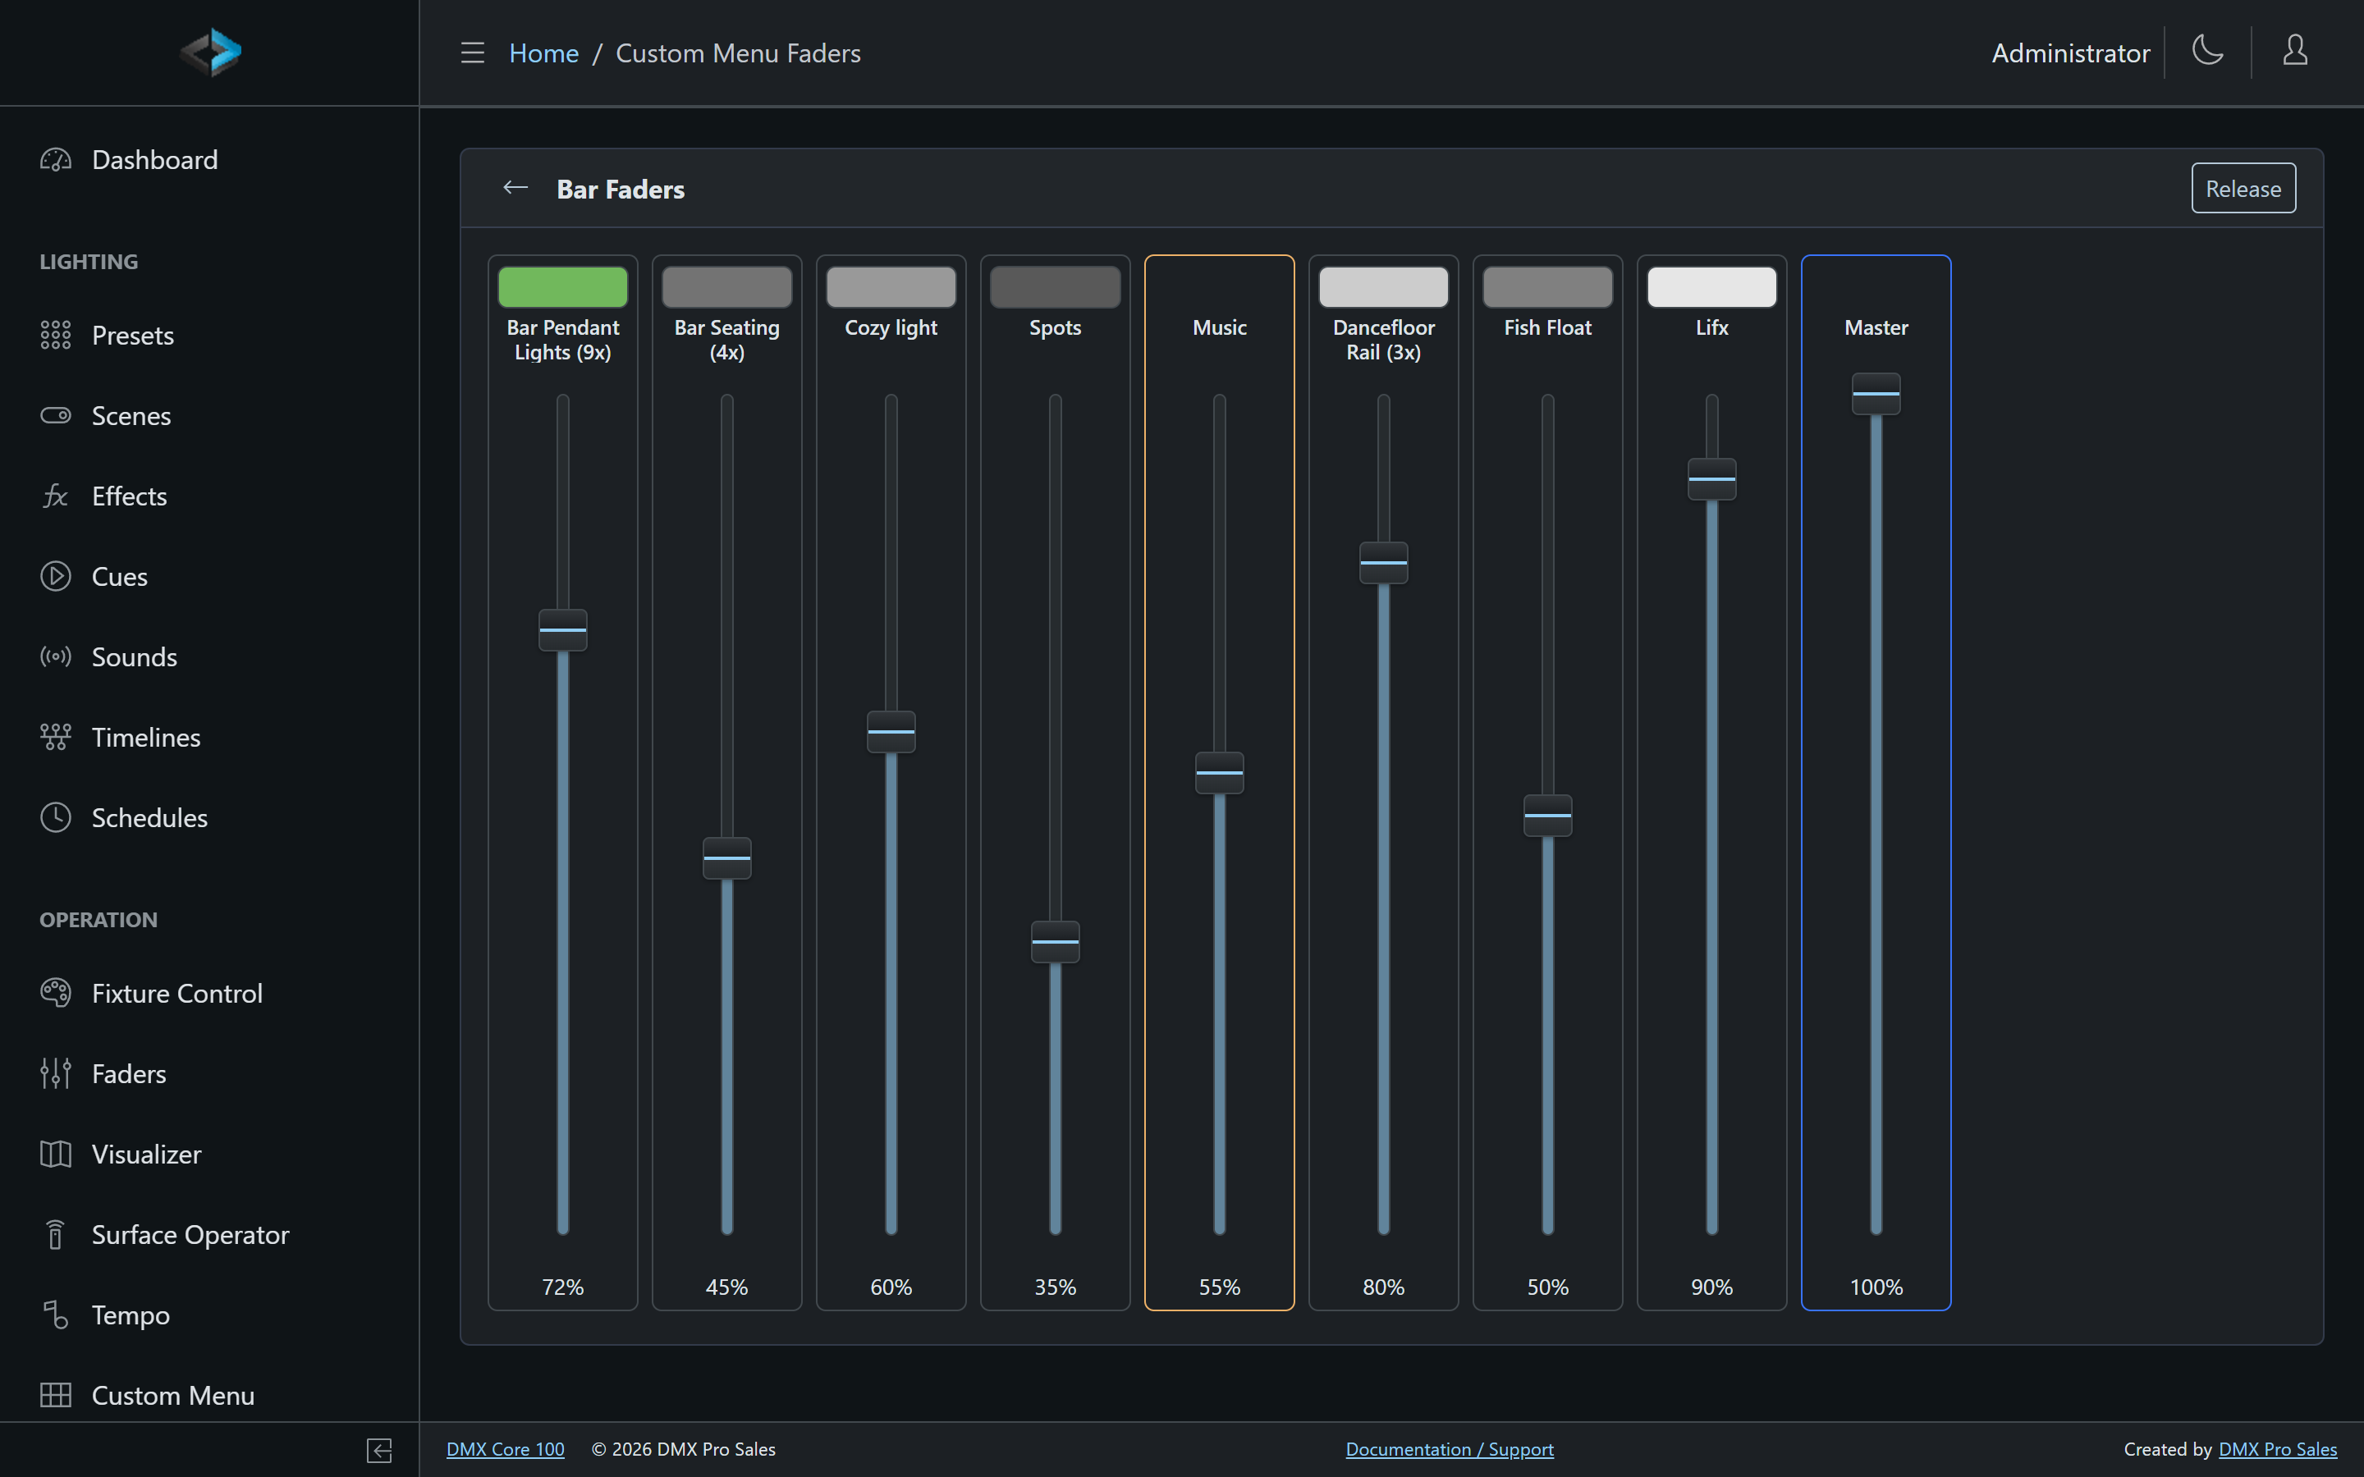The height and width of the screenshot is (1477, 2364).
Task: Click the Dashboard gauge icon
Action: tap(56, 159)
